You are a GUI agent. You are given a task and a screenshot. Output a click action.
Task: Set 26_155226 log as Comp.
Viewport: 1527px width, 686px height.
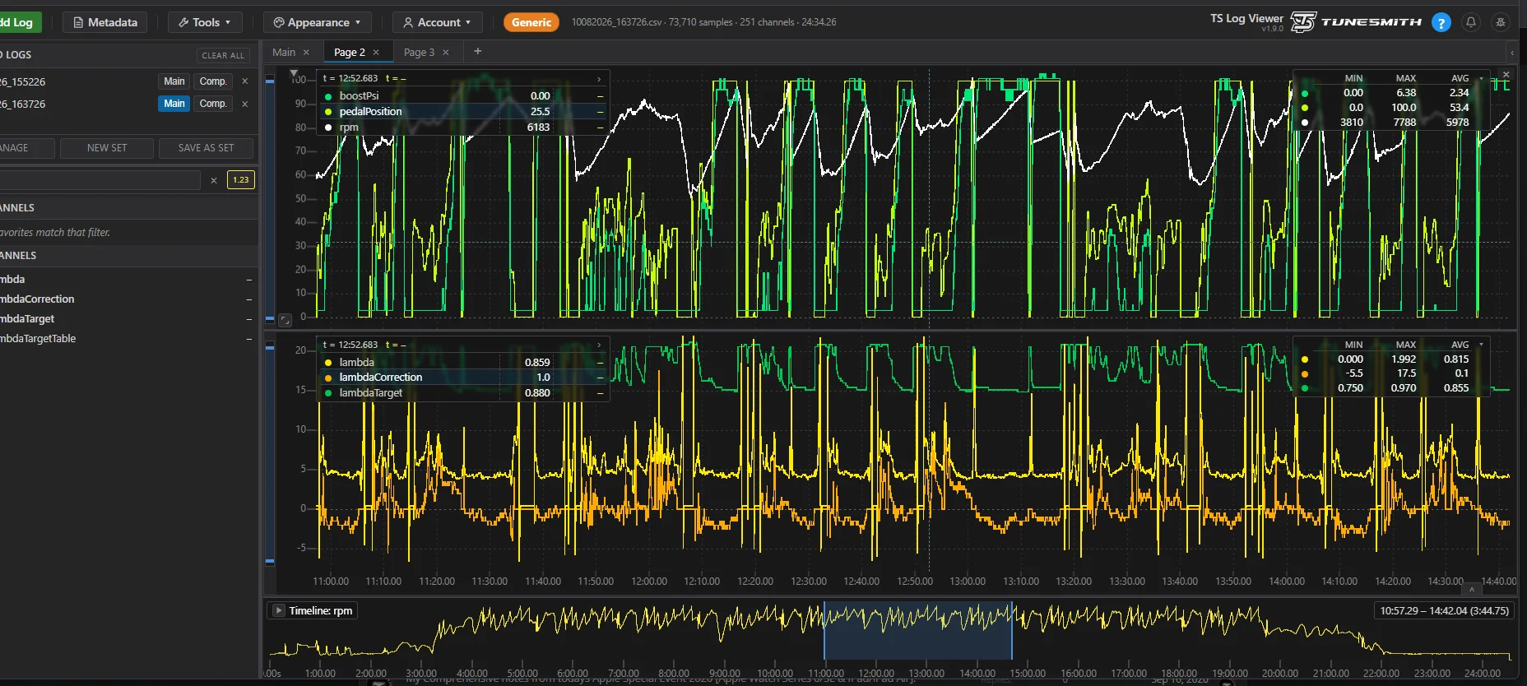coord(213,81)
